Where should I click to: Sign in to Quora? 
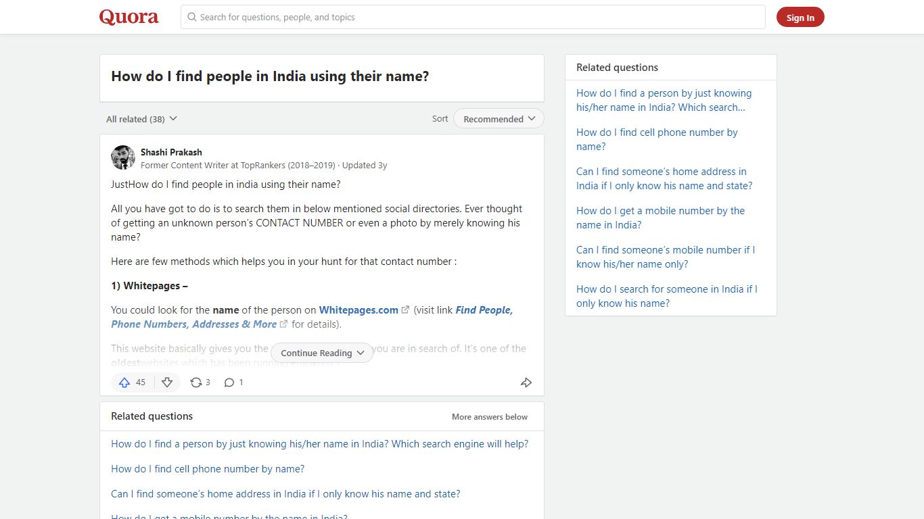[x=800, y=18]
